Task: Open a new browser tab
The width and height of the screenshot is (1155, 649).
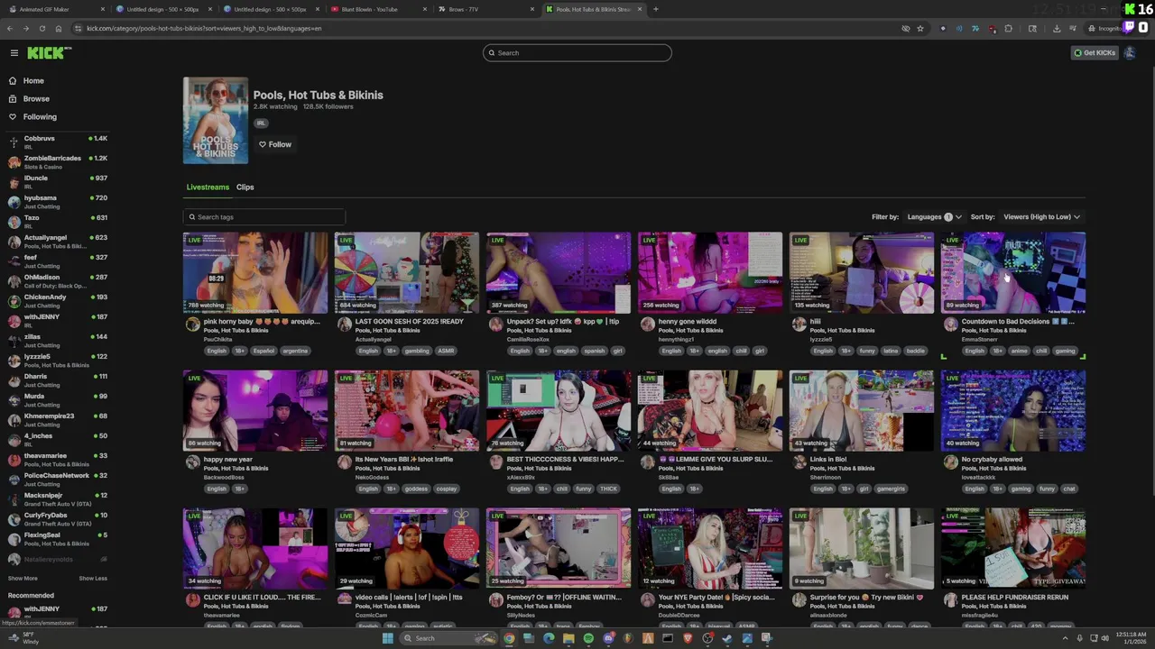Action: point(655,9)
